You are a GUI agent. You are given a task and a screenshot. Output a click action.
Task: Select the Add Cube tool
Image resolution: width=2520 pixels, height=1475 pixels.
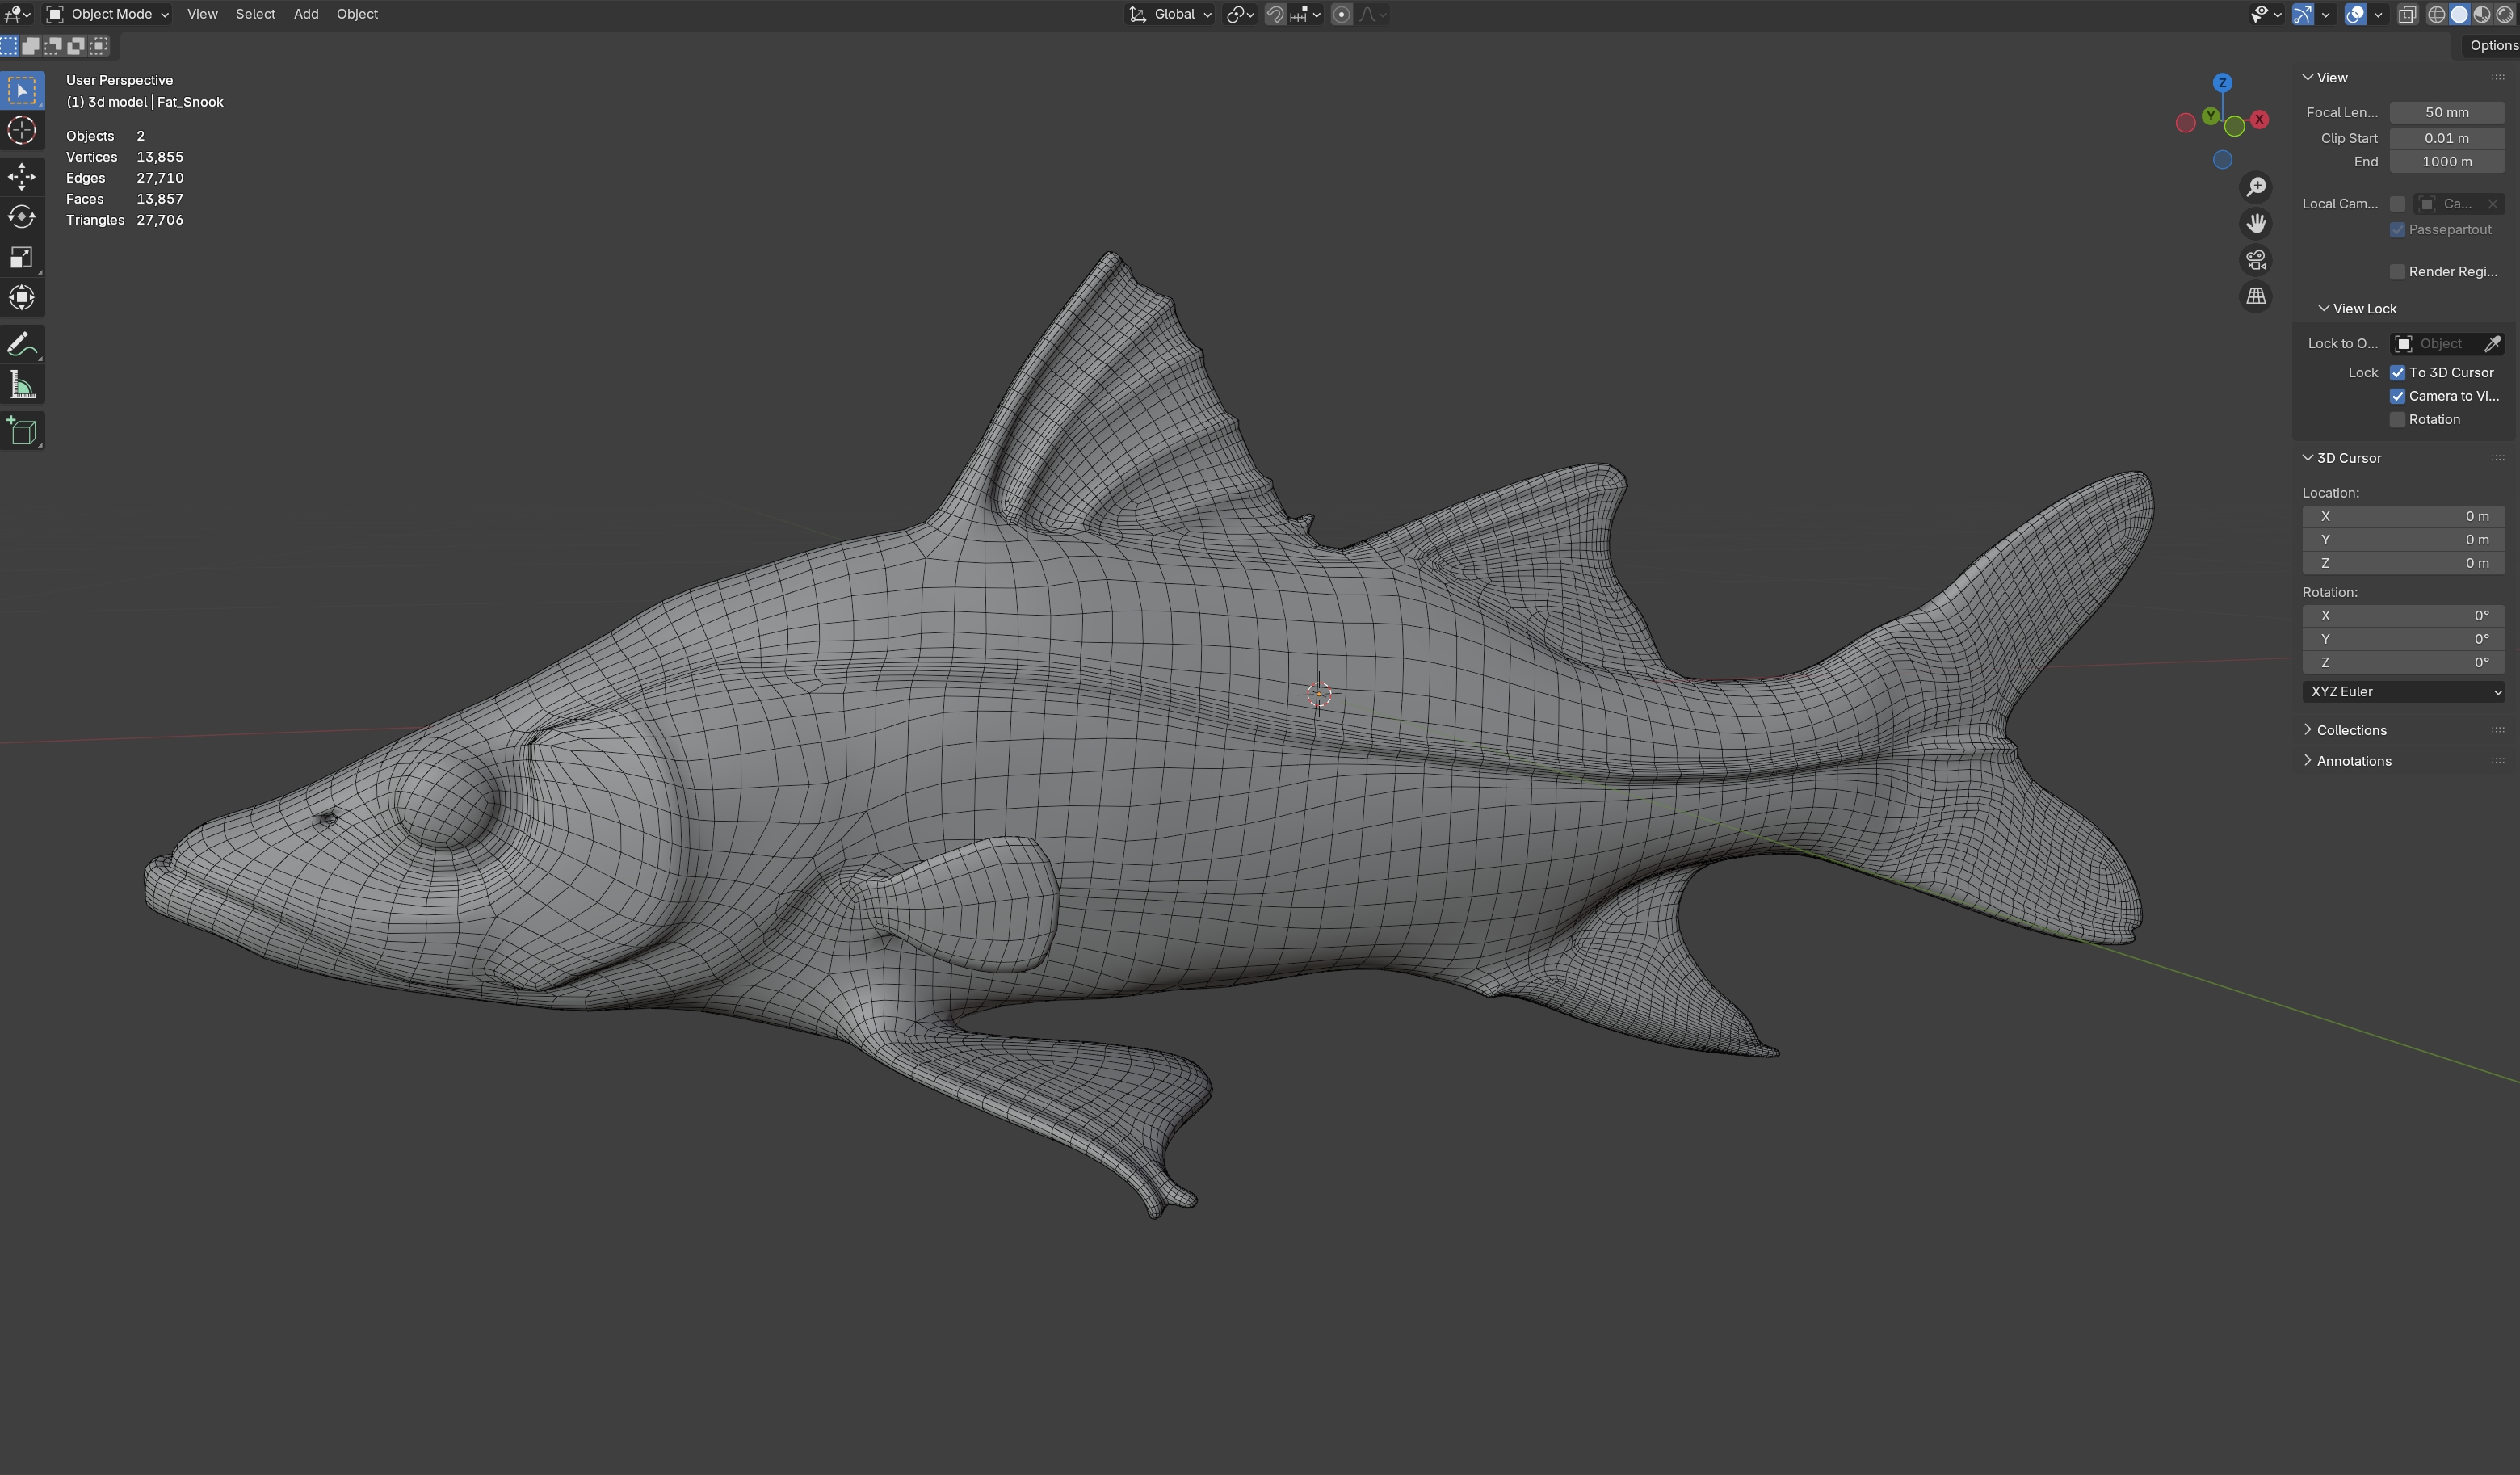coord(22,431)
